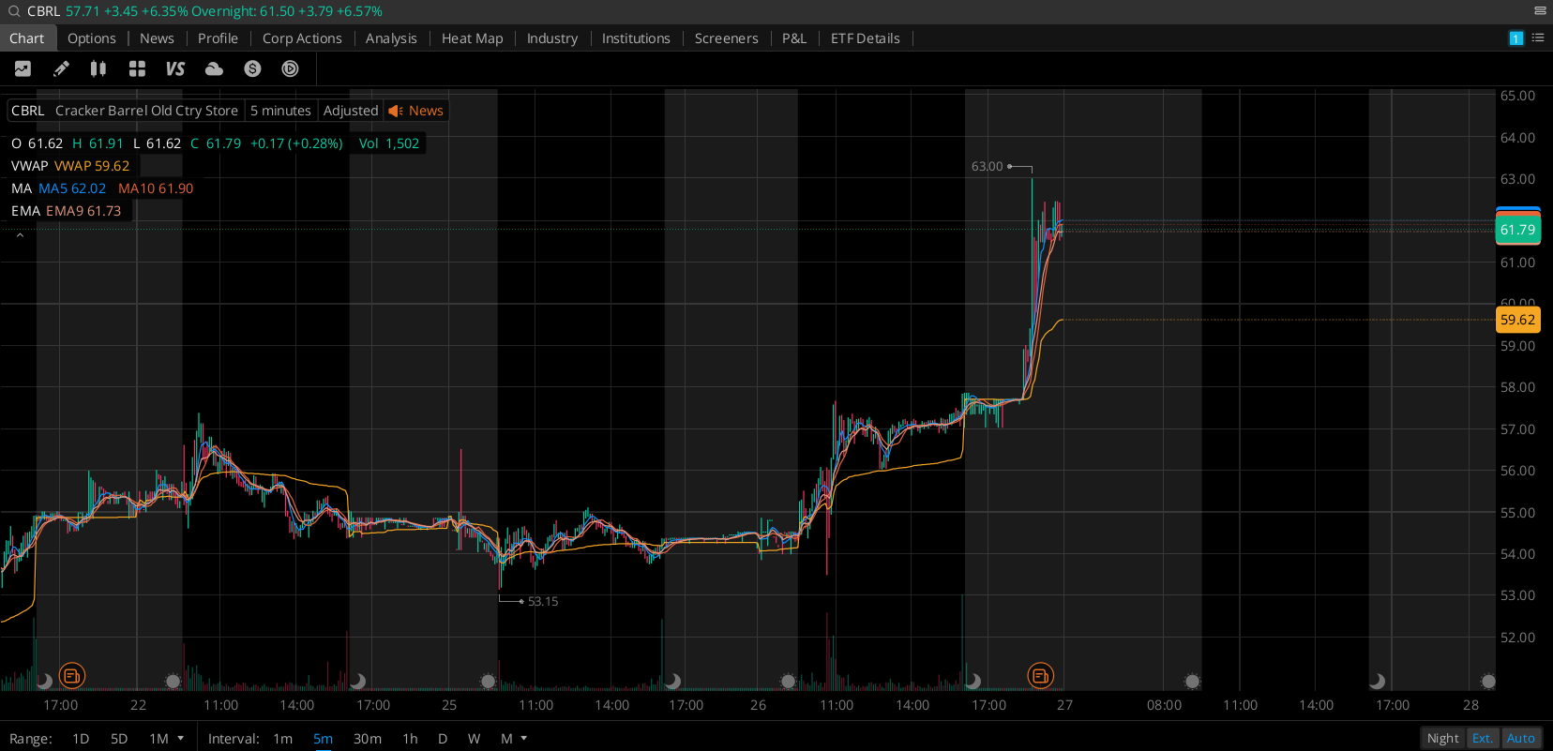
Task: Collapse the indicator legend with chevron
Action: click(20, 234)
